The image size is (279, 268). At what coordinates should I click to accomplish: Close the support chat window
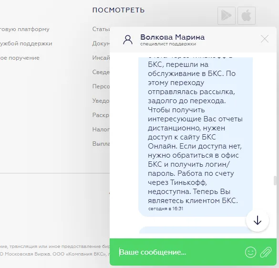tap(265, 39)
